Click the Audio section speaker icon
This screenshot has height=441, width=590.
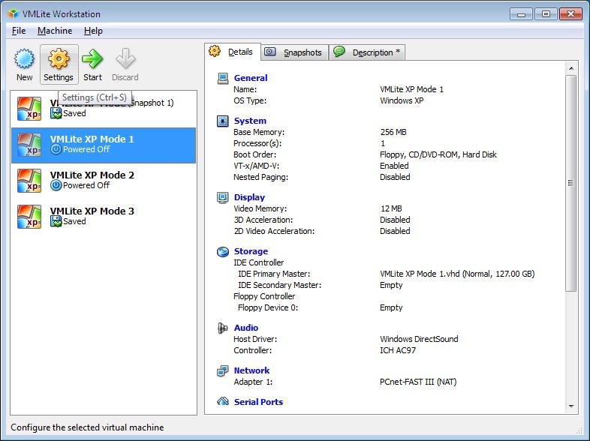click(x=223, y=328)
